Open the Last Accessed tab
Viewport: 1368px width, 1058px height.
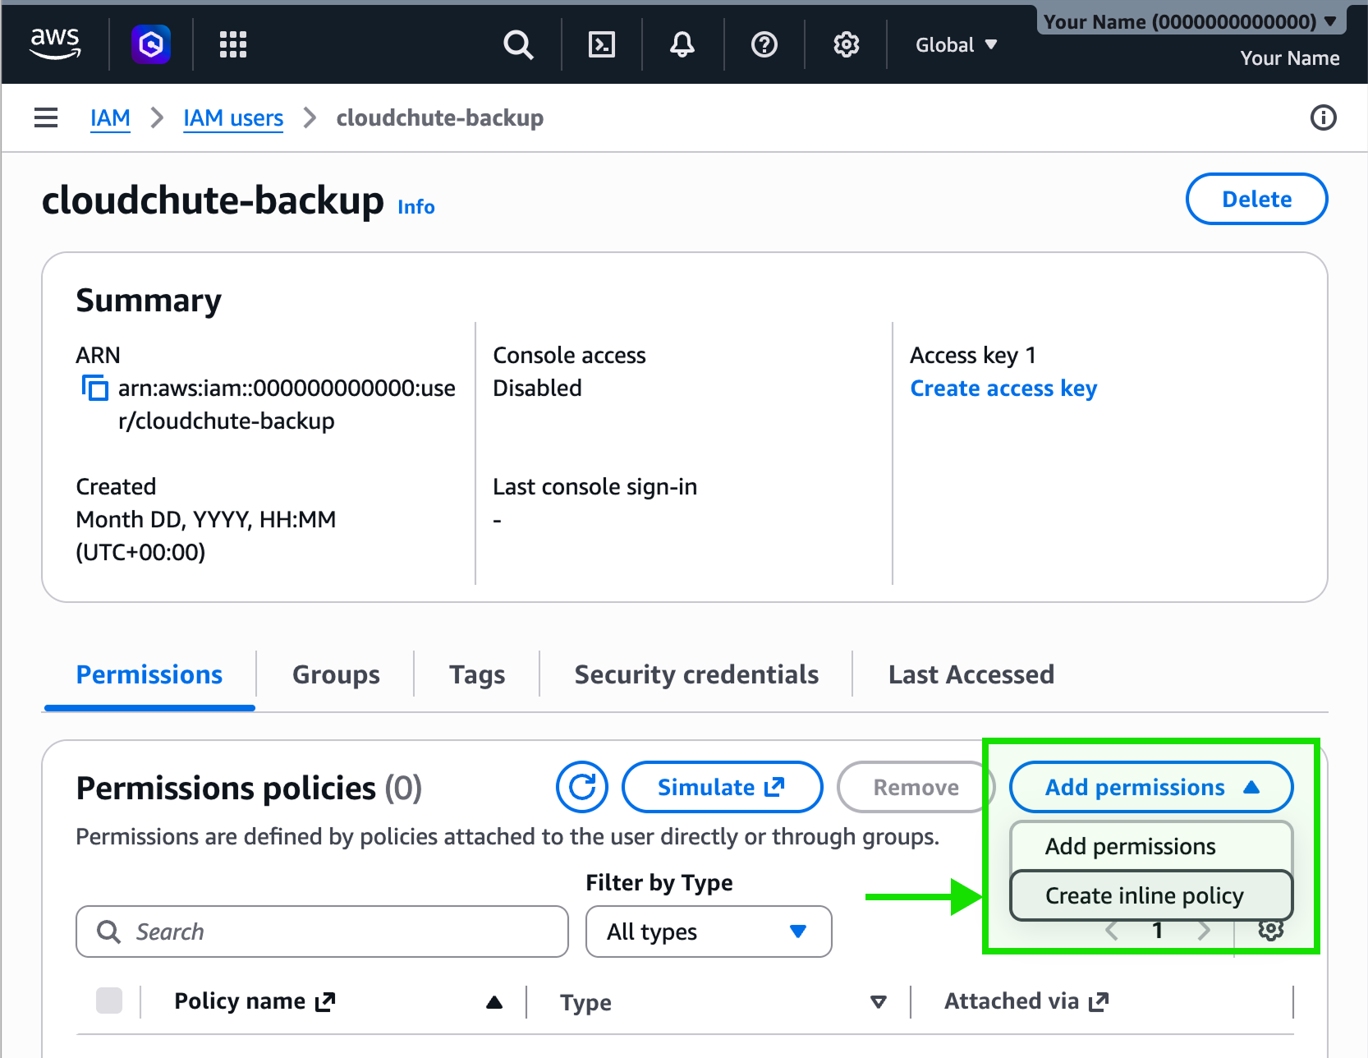tap(971, 674)
